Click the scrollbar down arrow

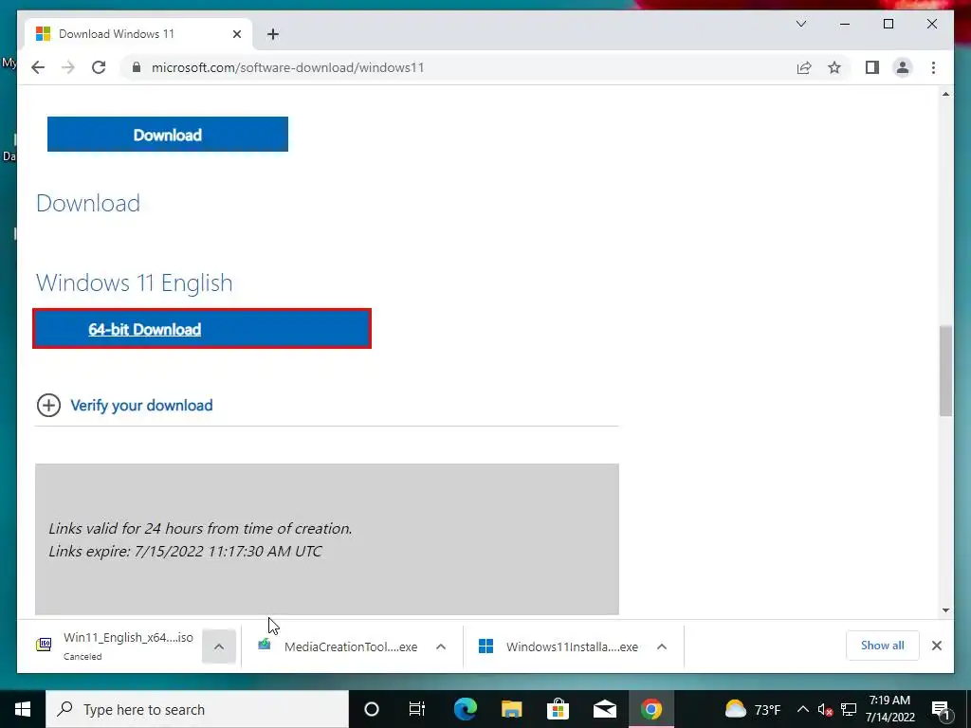pos(945,610)
